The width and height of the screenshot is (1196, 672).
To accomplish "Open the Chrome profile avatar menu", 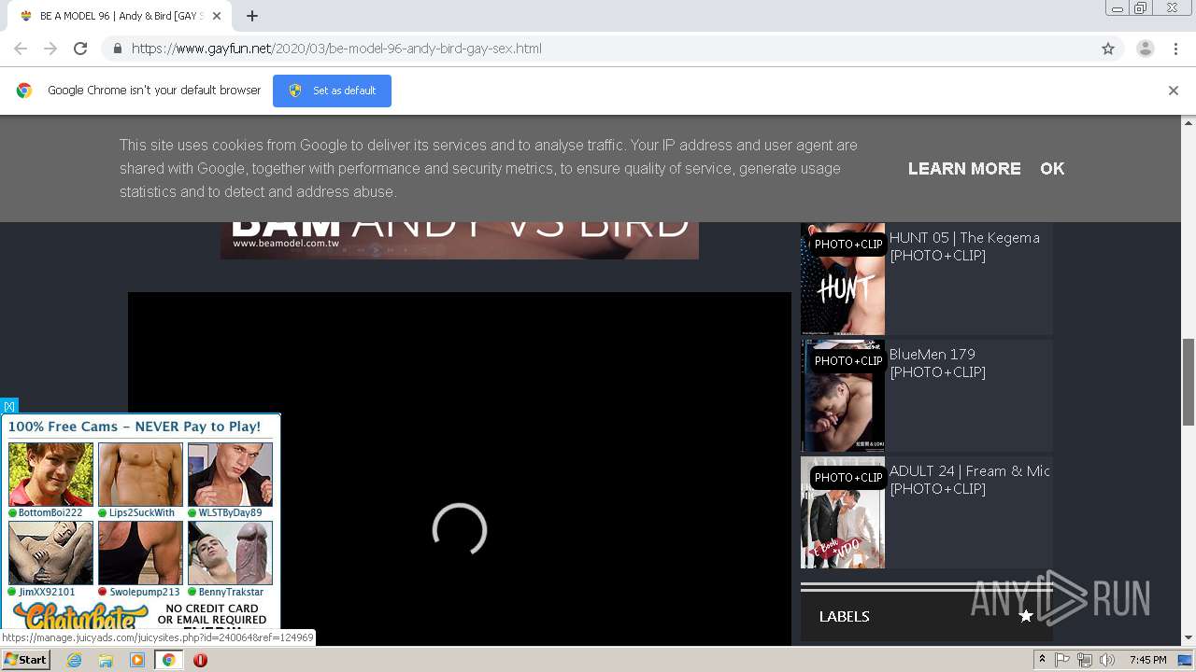I will 1146,49.
